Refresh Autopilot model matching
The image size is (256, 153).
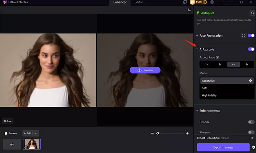click(x=252, y=13)
